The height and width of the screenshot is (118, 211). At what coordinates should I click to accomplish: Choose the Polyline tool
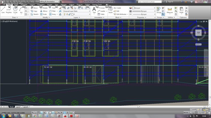click(9, 10)
